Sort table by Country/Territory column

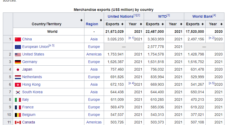point(81,20)
